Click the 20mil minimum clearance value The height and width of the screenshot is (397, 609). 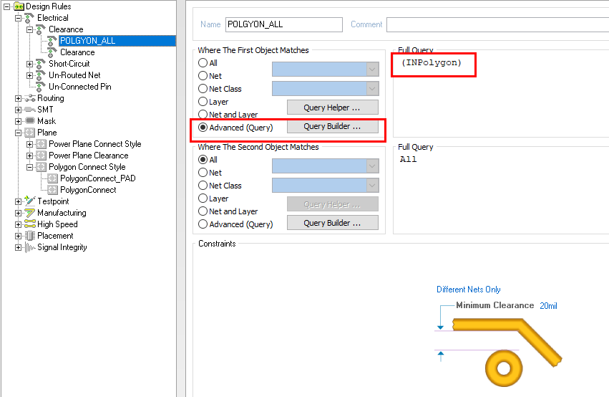(548, 306)
